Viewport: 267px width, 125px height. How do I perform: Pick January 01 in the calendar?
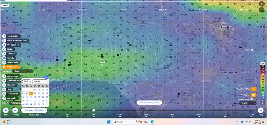click(x=35, y=90)
